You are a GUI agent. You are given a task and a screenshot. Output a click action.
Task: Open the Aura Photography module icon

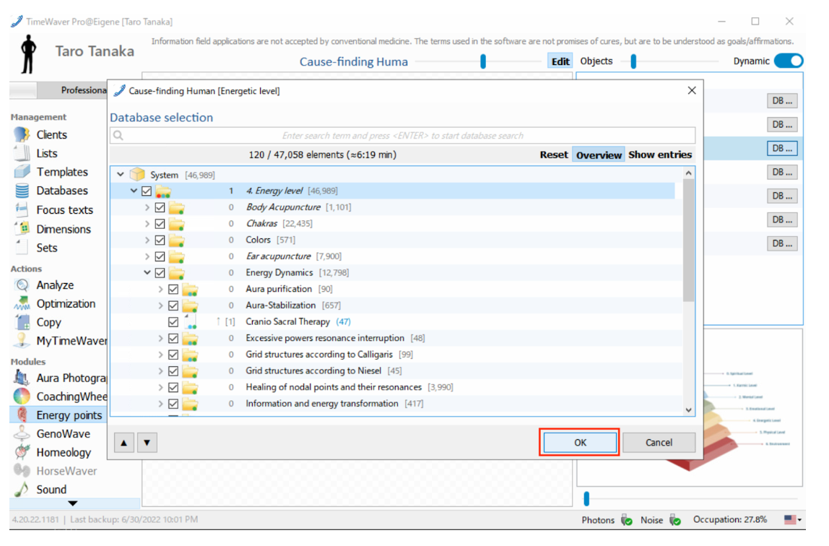pos(22,378)
